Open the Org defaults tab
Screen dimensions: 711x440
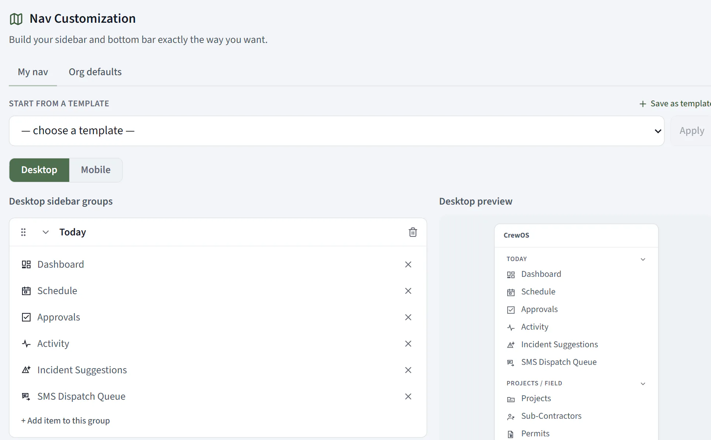[x=95, y=72]
